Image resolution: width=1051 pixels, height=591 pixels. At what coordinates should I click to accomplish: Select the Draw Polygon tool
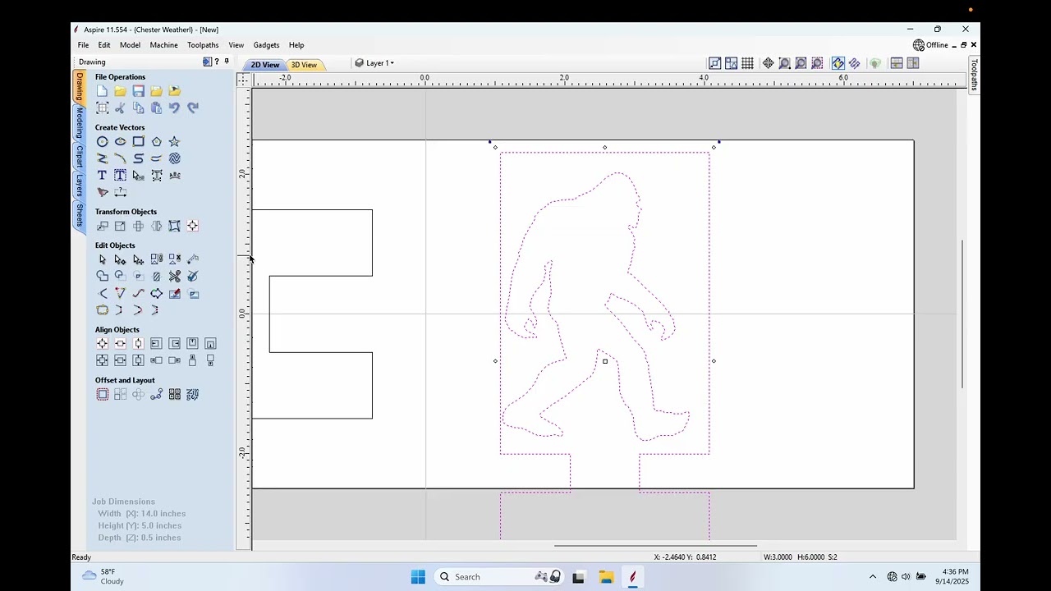(x=156, y=142)
